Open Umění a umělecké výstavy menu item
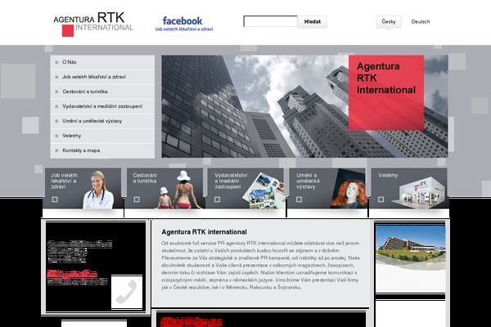 (x=102, y=121)
